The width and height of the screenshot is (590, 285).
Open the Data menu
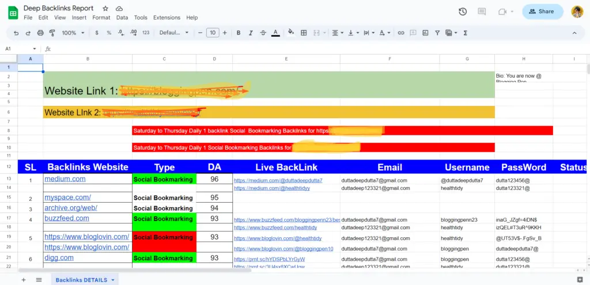tap(122, 18)
